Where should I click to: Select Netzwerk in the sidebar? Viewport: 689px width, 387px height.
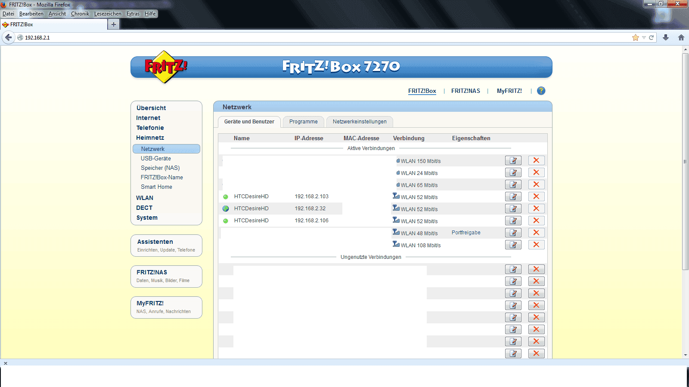(166, 149)
